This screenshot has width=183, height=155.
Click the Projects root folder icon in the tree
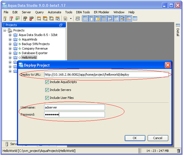[10, 30]
